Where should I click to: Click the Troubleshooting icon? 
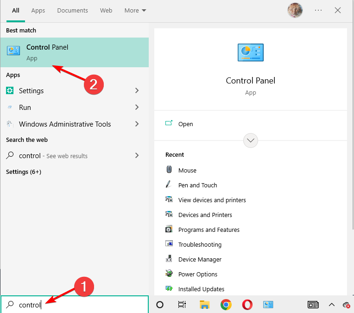[169, 243]
